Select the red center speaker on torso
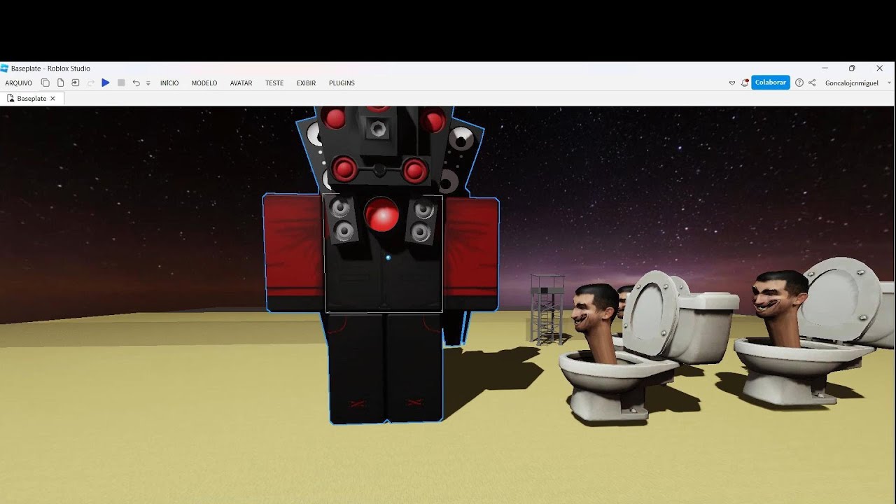This screenshot has width=896, height=504. [381, 214]
